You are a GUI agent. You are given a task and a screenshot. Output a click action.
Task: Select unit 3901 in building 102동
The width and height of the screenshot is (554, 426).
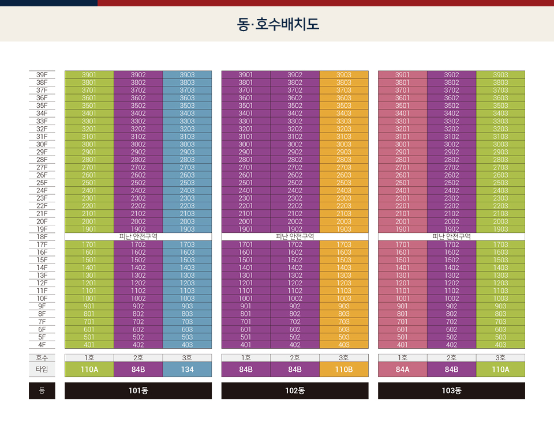[246, 74]
